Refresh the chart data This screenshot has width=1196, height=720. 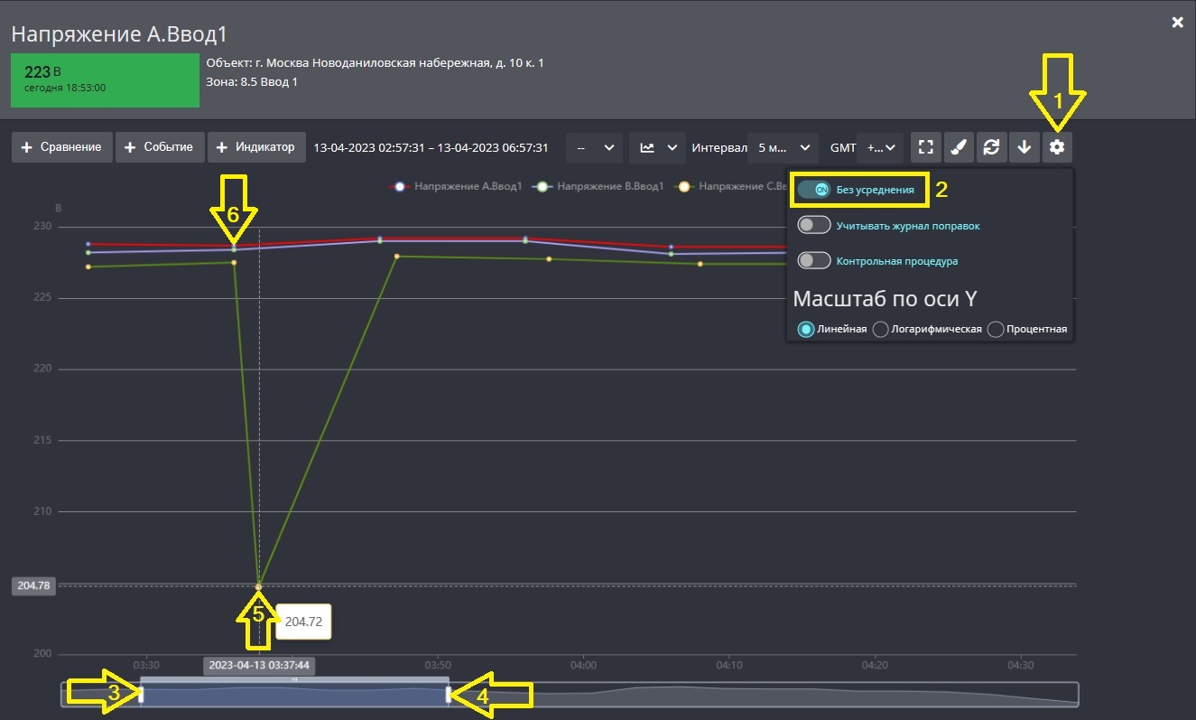[x=991, y=147]
